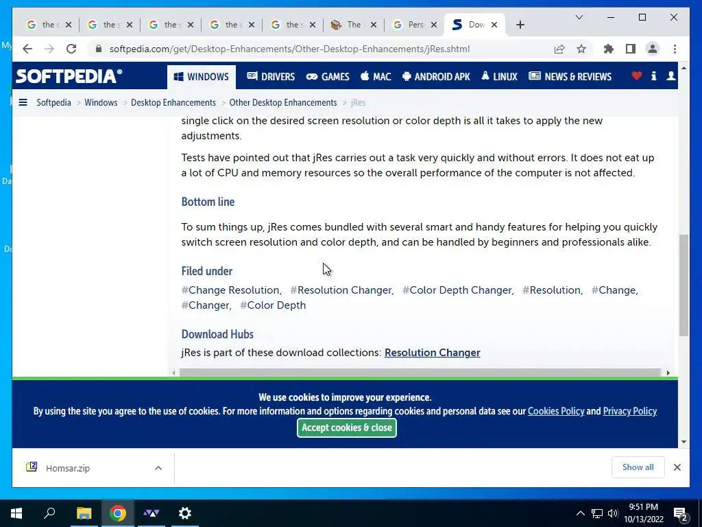The width and height of the screenshot is (702, 527).
Task: Click Other Desktop Enhancements breadcrumb
Action: click(283, 103)
